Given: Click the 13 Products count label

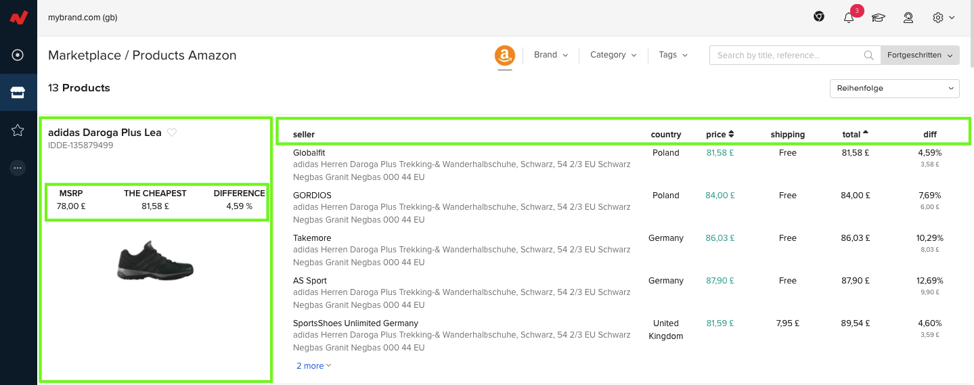Looking at the screenshot, I should [x=79, y=88].
